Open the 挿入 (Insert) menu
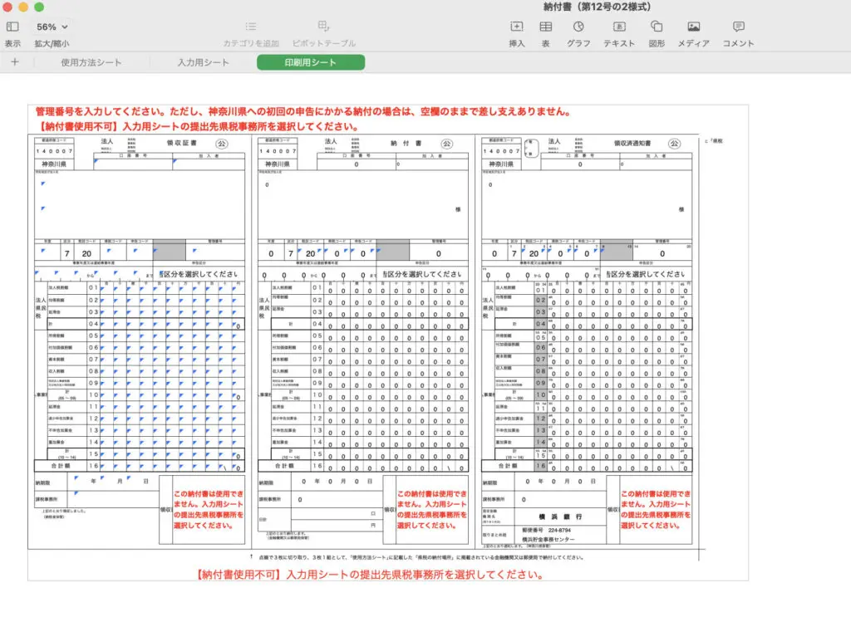The image size is (851, 622). 516,27
